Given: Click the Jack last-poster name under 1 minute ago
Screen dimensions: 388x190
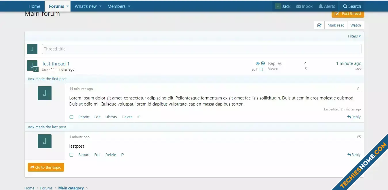Looking at the screenshot, I should click(358, 69).
